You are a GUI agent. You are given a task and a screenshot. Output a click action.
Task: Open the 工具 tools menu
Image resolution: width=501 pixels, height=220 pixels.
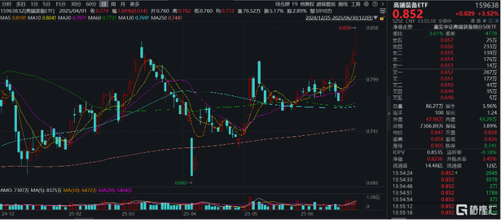pos(356,4)
